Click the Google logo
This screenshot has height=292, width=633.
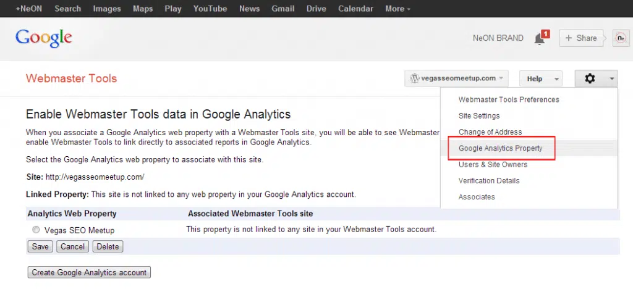[x=44, y=38]
